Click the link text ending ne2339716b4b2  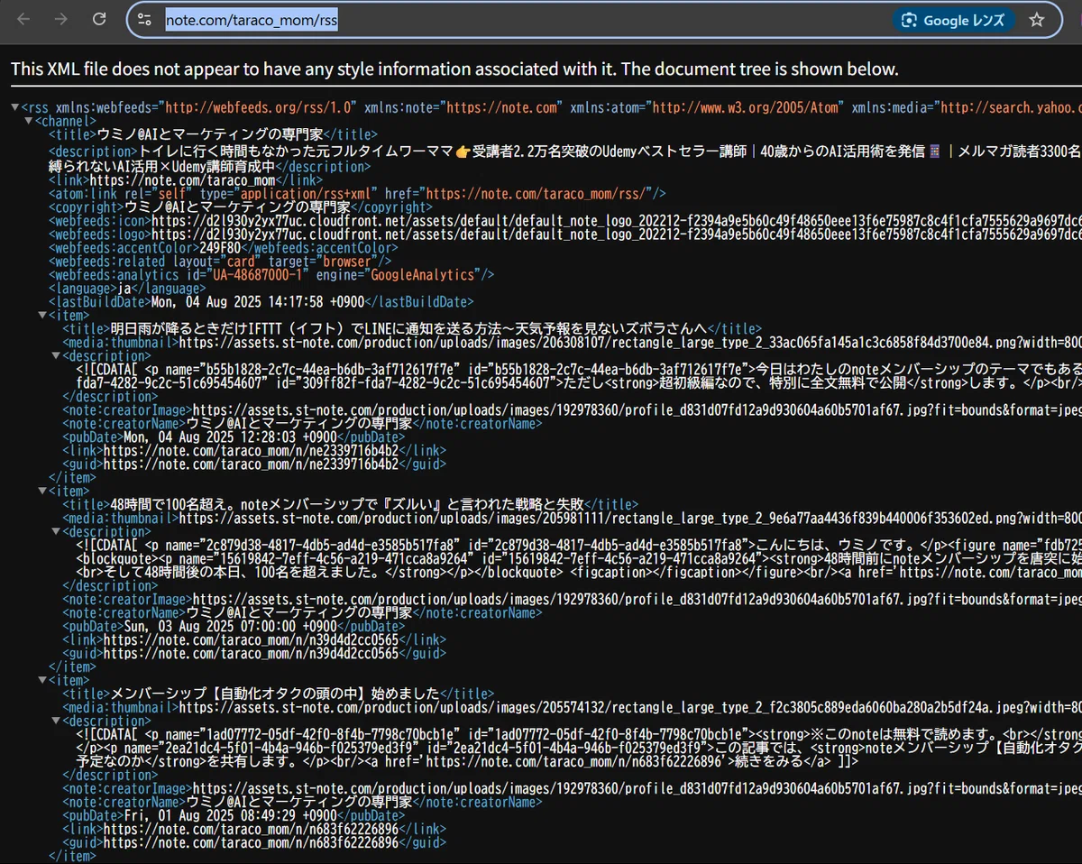(250, 451)
